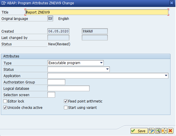The image size is (176, 136).
Task: Click the Display/Change glasses-pencil icon
Action: (151, 131)
